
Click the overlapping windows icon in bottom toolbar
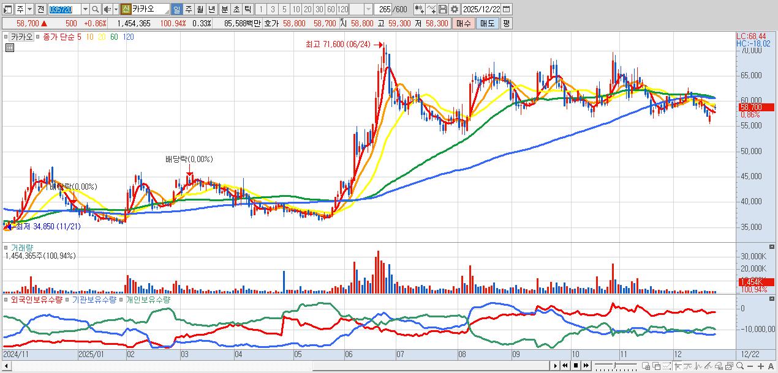656,366
